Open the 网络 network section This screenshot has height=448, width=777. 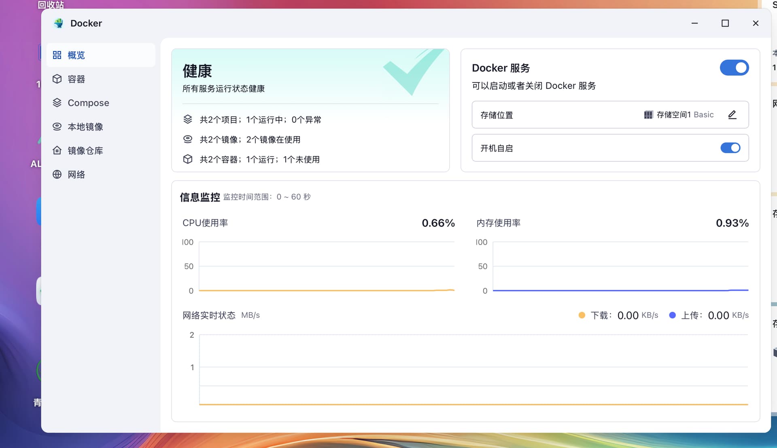(101, 174)
